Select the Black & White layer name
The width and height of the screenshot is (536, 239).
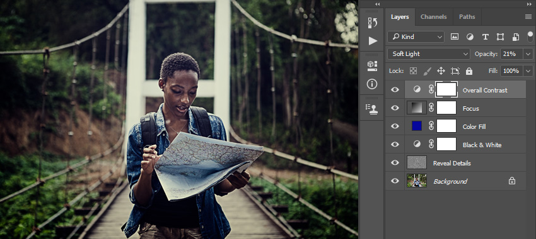coord(482,145)
